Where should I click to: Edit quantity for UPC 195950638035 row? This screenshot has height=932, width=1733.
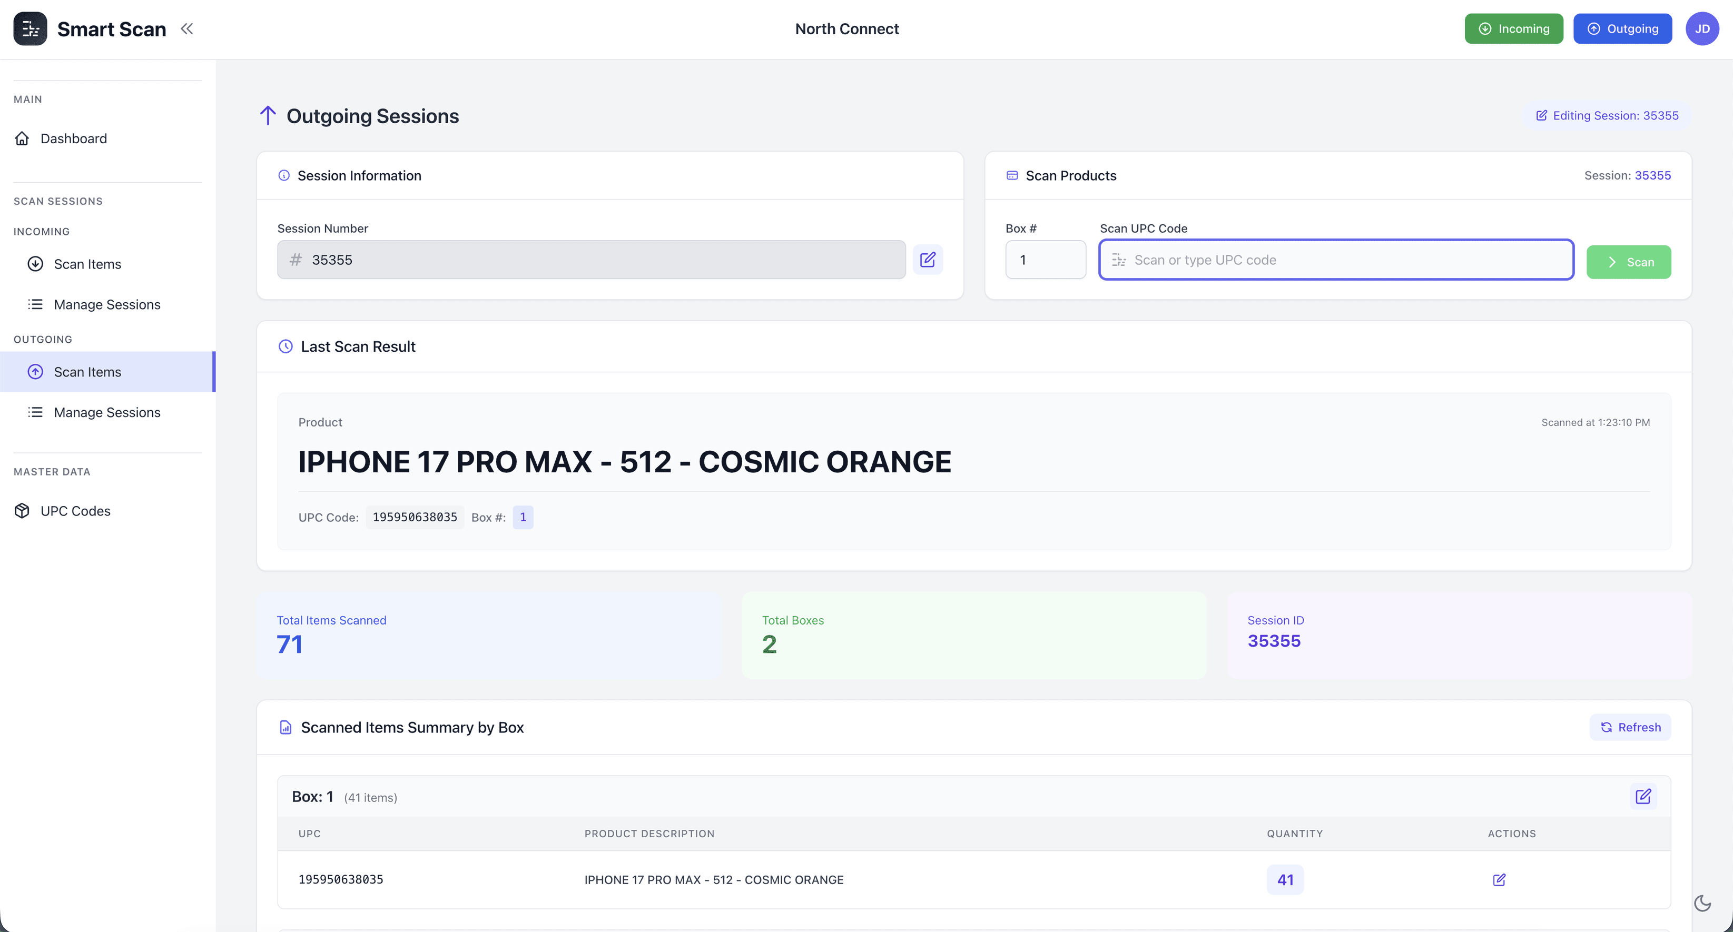[x=1499, y=879]
